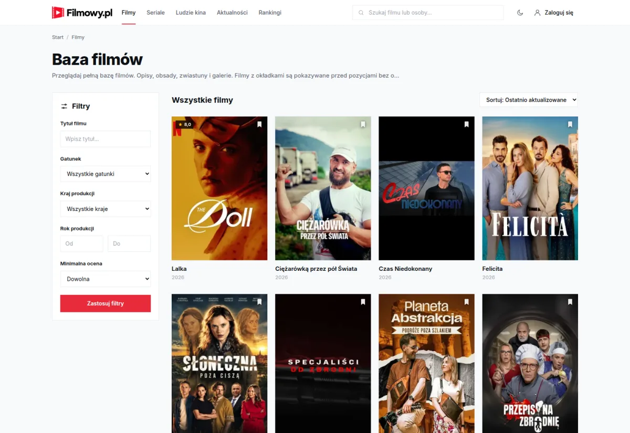Open the Lalka poster thumbnail

pos(219,188)
